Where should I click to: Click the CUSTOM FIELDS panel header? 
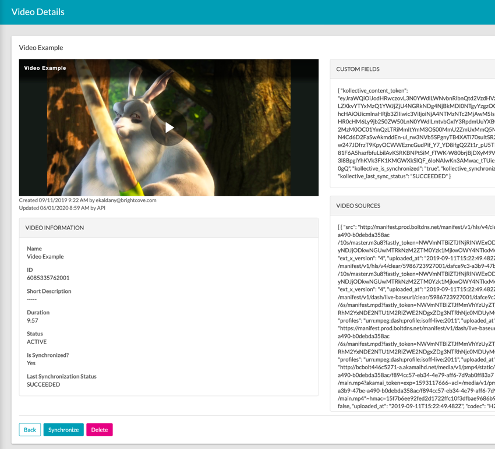click(358, 69)
